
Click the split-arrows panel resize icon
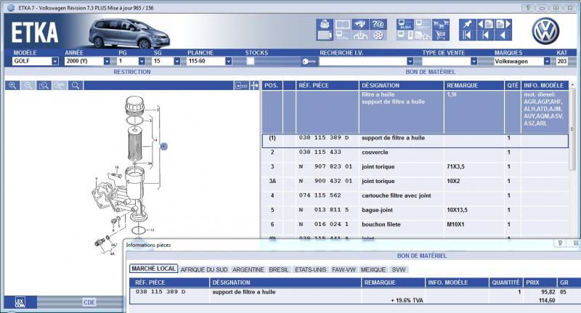coord(254,86)
